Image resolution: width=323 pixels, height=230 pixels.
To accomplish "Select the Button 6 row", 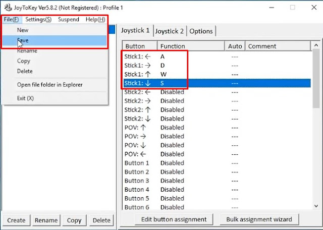I will coord(217,207).
